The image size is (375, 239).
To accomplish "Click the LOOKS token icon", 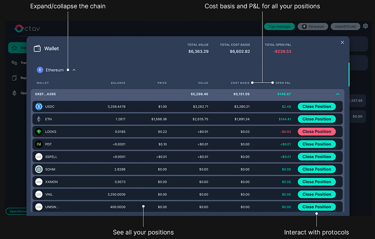I will pos(38,132).
